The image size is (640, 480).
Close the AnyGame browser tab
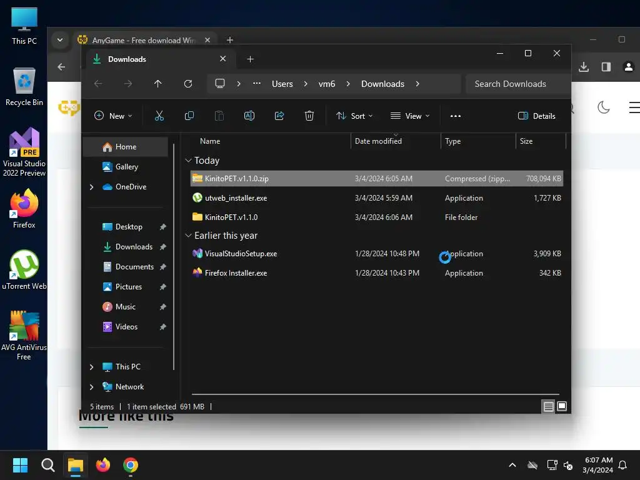207,40
